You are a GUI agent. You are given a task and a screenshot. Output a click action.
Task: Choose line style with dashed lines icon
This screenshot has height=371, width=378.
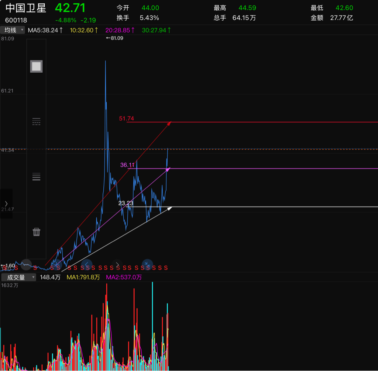point(37,122)
